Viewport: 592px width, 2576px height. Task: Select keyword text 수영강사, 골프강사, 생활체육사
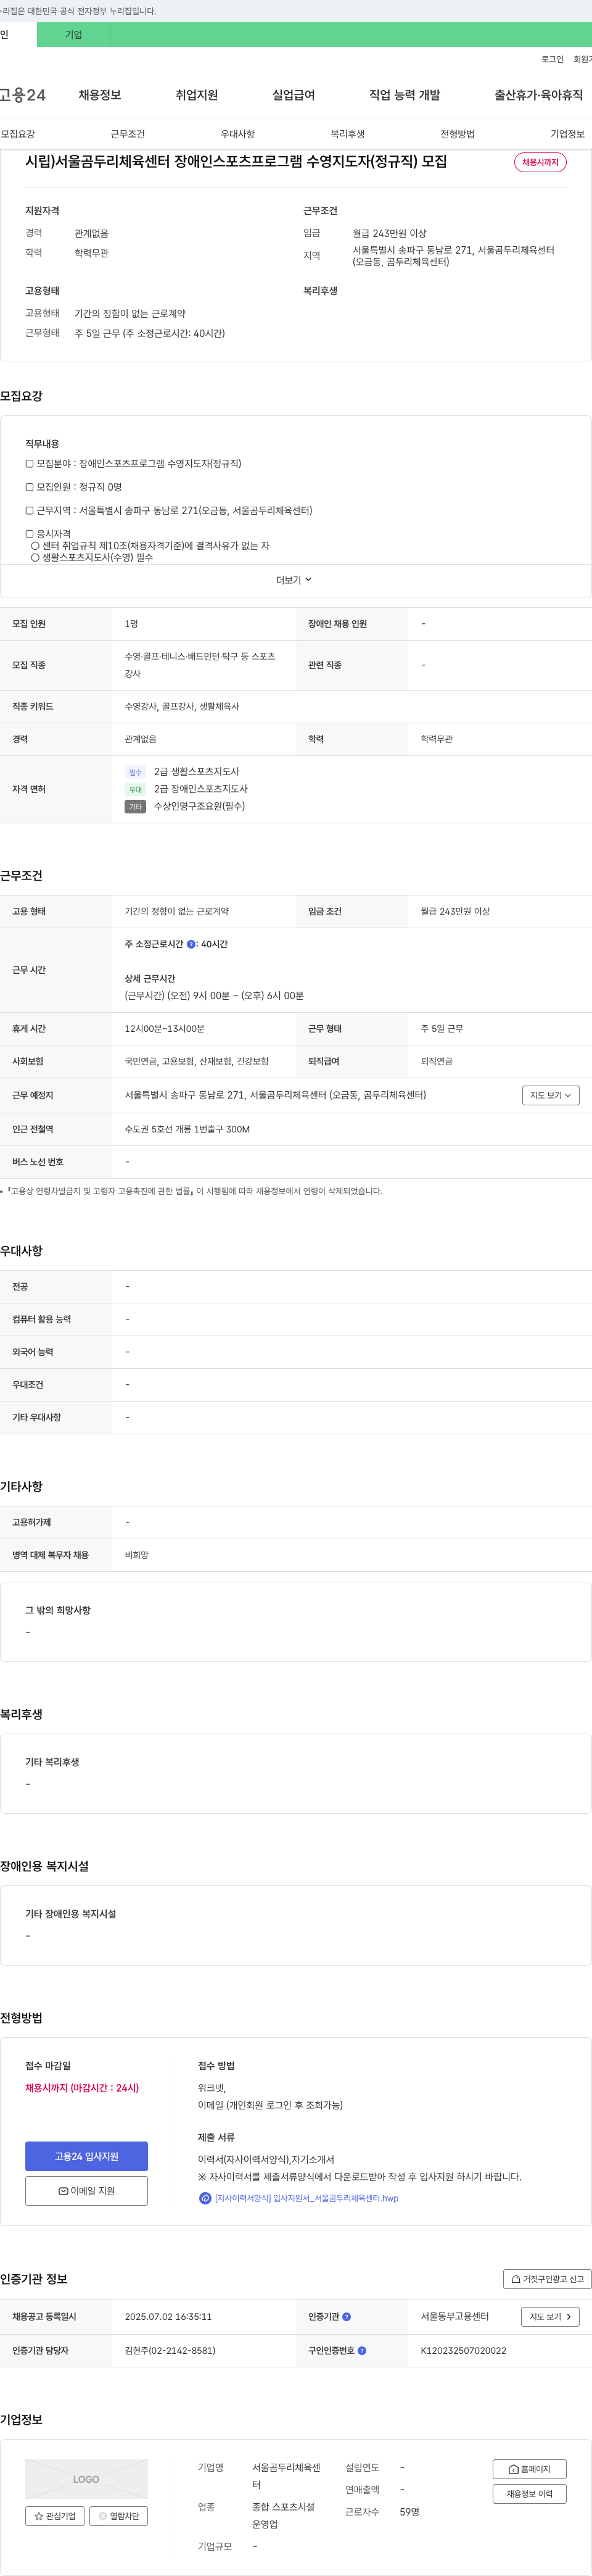(x=182, y=706)
